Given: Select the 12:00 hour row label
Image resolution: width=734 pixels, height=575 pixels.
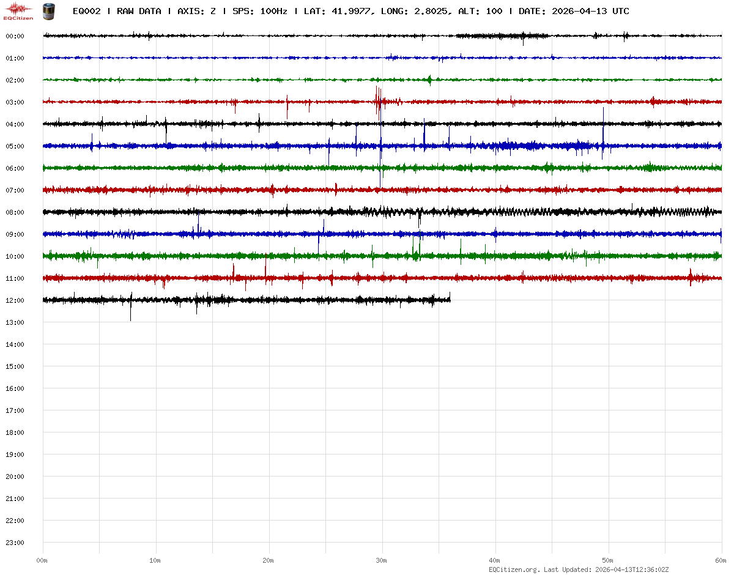Looking at the screenshot, I should pos(15,300).
